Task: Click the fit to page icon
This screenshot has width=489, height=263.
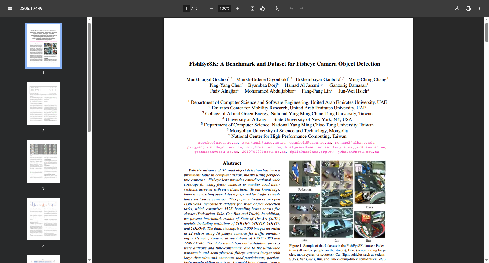Action: pos(252,9)
